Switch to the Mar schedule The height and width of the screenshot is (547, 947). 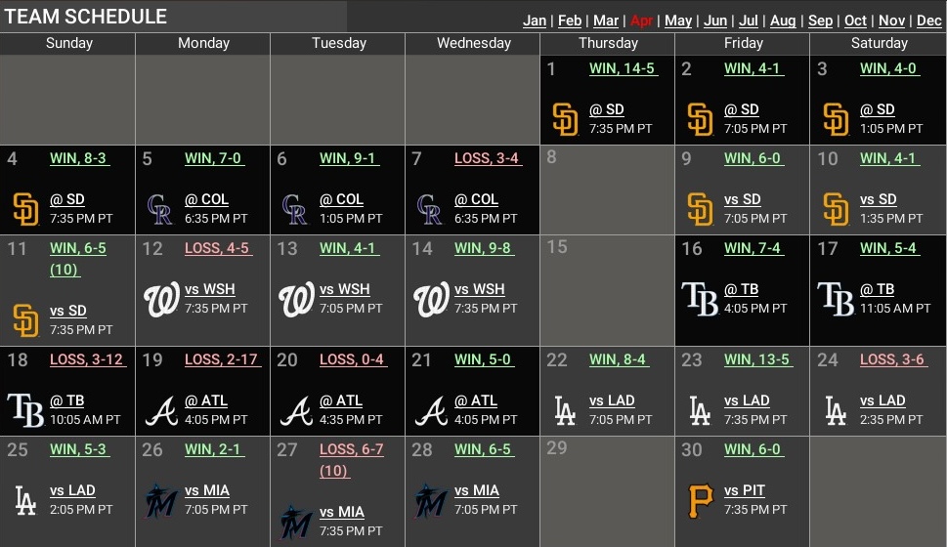point(606,21)
